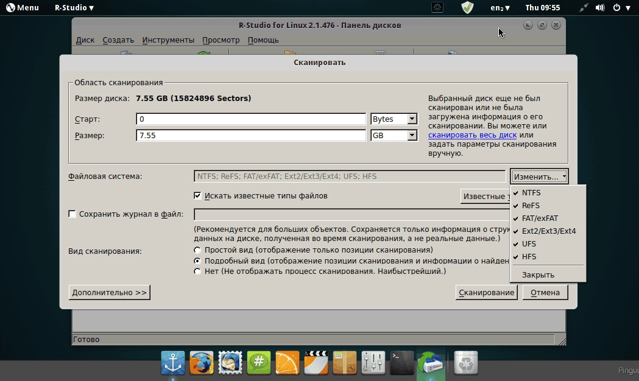
Task: Open the network connection tray icon
Action: [x=583, y=7]
